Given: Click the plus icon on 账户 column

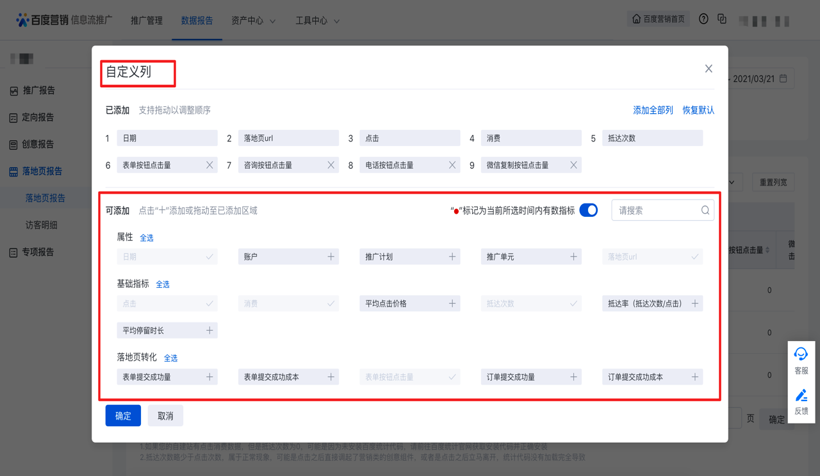Looking at the screenshot, I should click(x=331, y=257).
